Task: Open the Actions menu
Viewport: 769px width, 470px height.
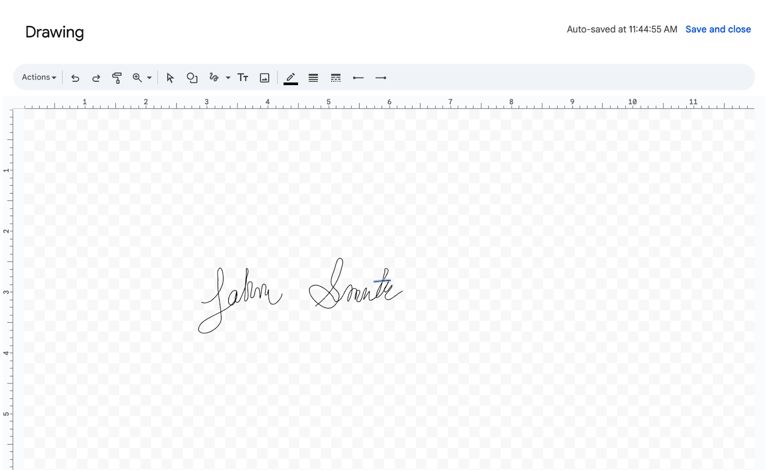Action: [39, 77]
